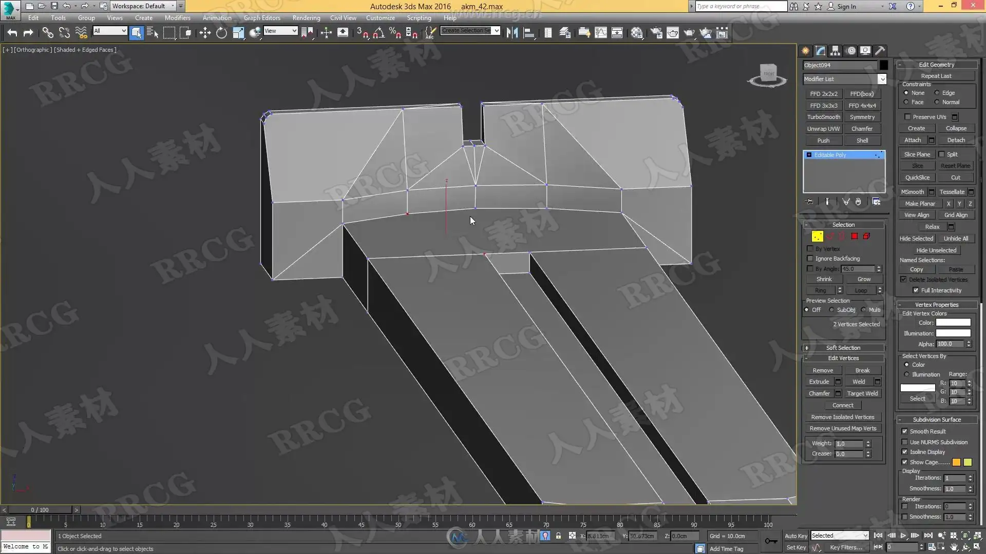Click the Target Weld button
This screenshot has width=986, height=554.
click(x=862, y=393)
